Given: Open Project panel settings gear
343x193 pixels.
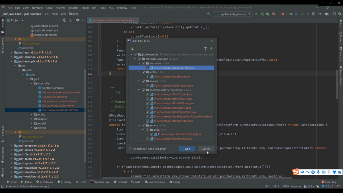Looking at the screenshot, I should pyautogui.click(x=77, y=20).
